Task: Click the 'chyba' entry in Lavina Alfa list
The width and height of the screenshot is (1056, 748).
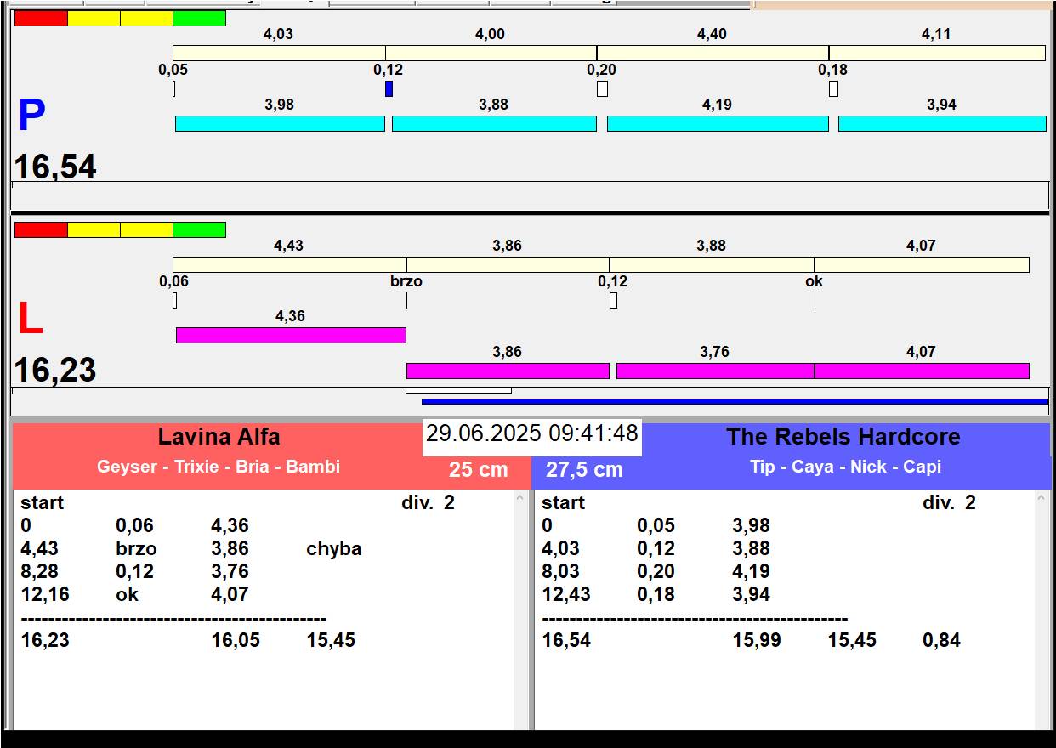Action: point(334,549)
